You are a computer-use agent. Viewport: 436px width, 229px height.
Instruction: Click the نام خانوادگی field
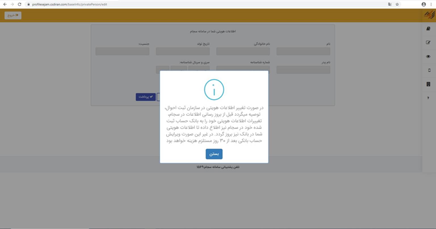(243, 51)
